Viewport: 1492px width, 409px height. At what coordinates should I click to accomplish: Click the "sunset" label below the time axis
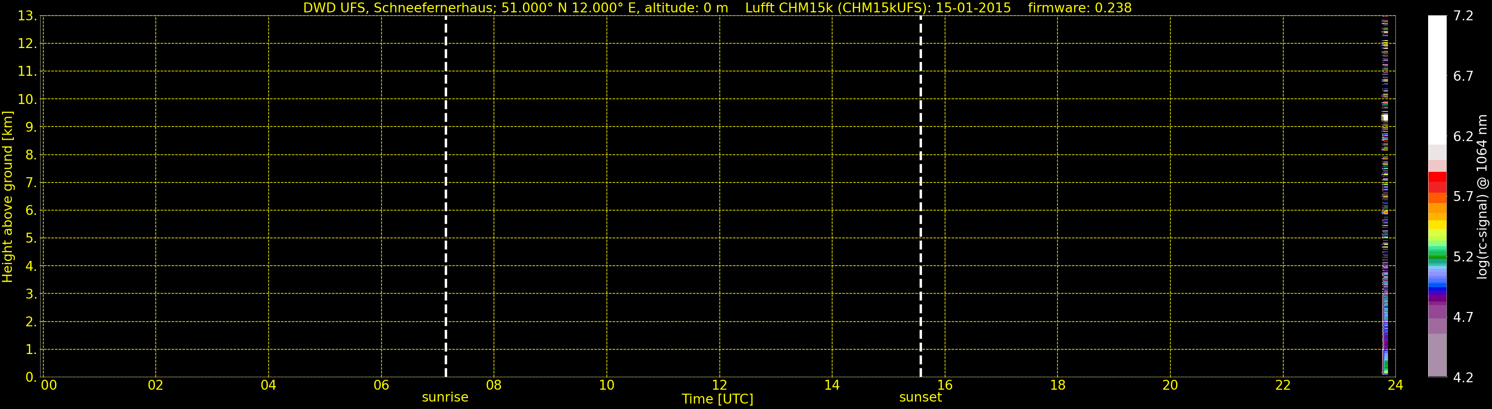click(x=921, y=398)
